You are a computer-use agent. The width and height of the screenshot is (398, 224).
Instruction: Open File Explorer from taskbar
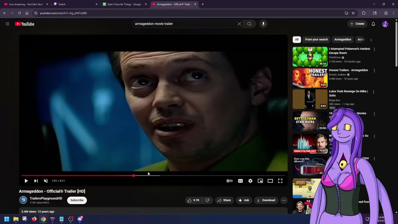point(16,219)
